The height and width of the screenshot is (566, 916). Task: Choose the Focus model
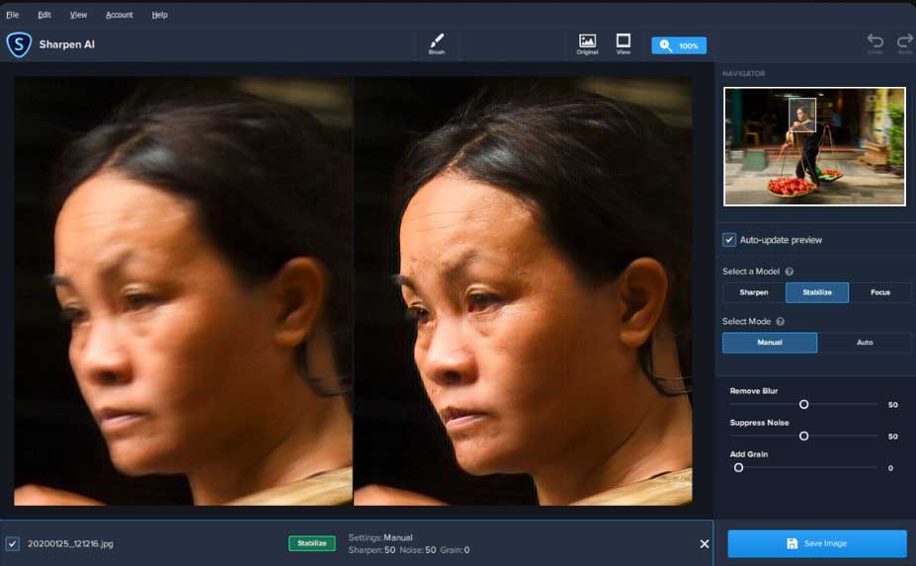[879, 292]
